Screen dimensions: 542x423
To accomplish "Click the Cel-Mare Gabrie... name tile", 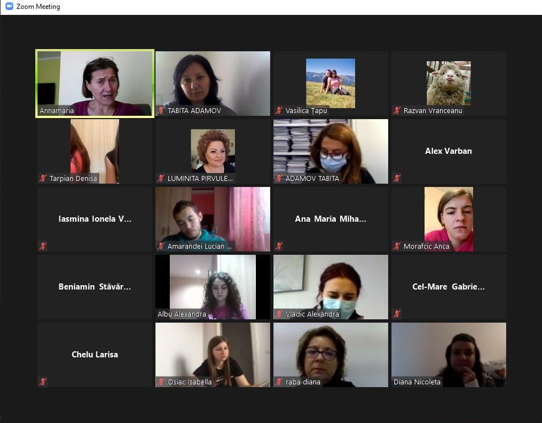I will (x=449, y=287).
